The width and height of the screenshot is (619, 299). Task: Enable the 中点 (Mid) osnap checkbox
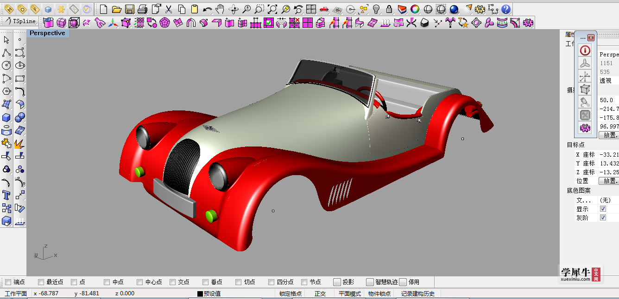107,282
